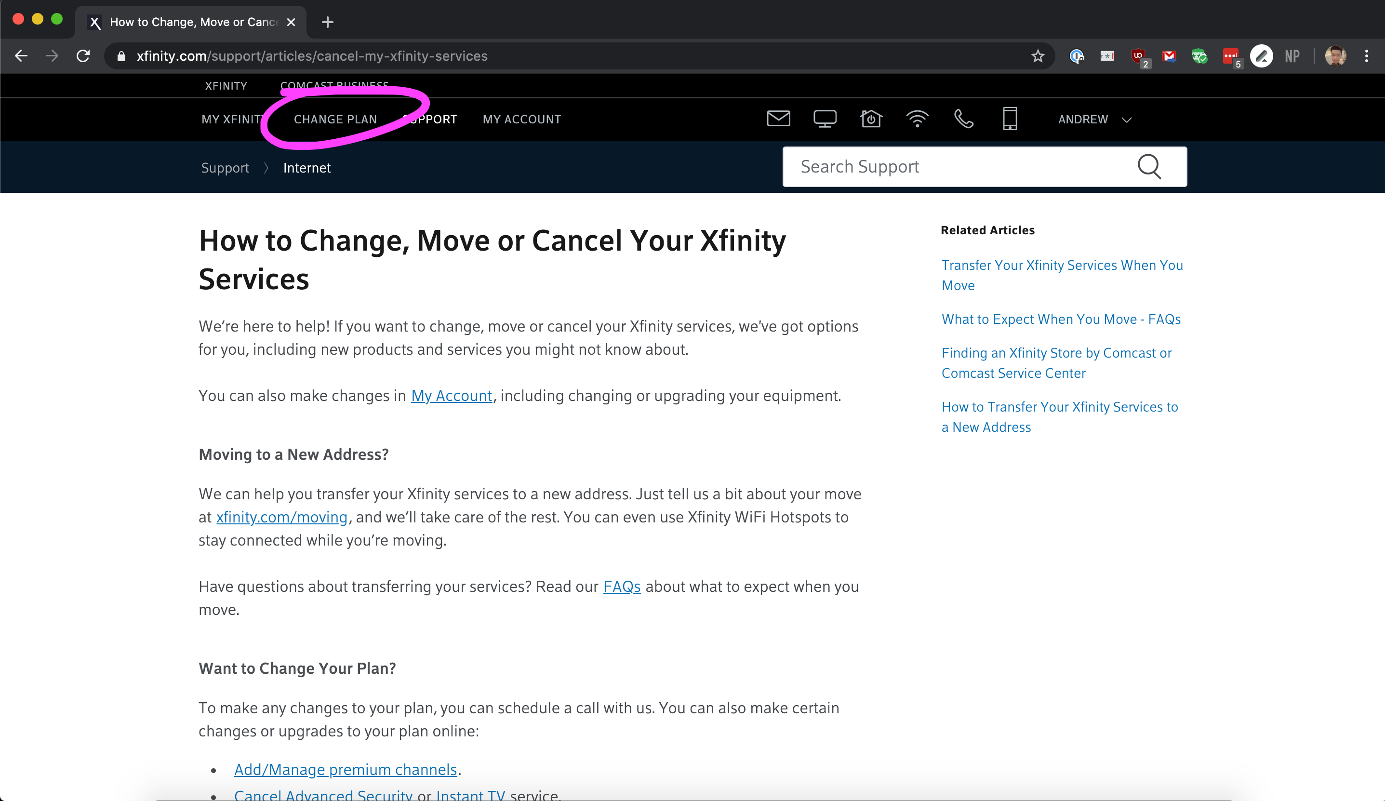Open Transfer Your Xfinity Services When You Move
This screenshot has width=1385, height=801.
coord(1062,275)
